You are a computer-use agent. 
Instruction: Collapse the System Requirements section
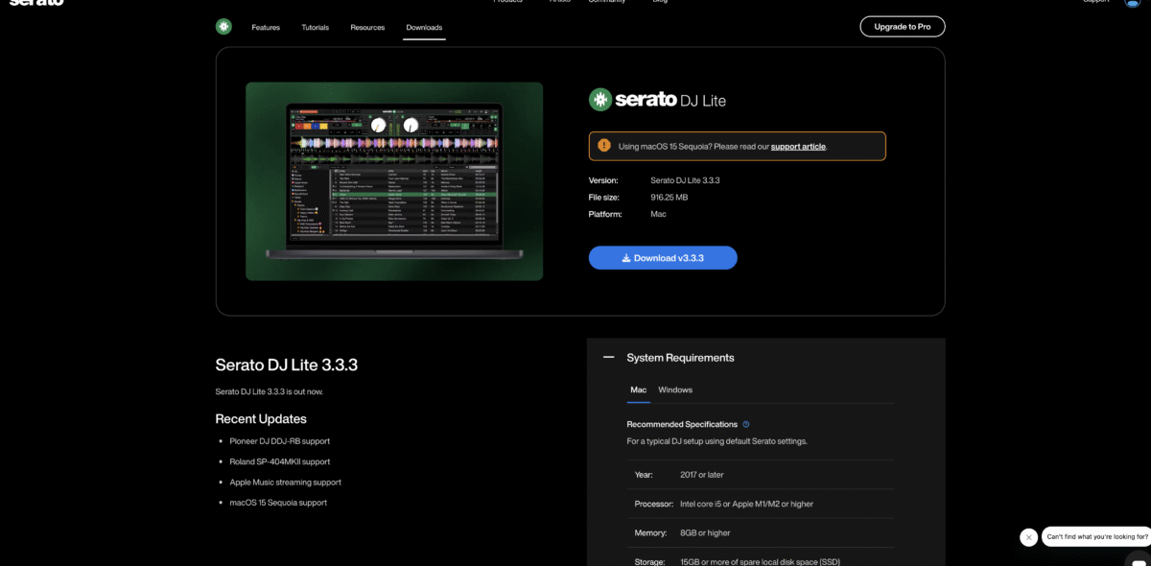pyautogui.click(x=608, y=357)
